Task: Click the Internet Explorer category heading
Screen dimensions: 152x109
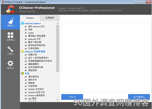Action: pyautogui.click(x=33, y=23)
